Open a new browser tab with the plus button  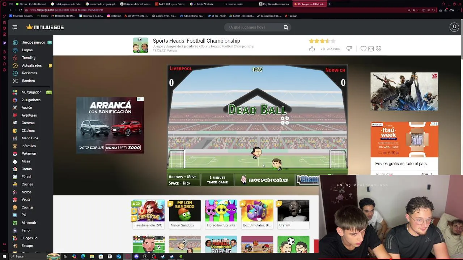coord(330,4)
